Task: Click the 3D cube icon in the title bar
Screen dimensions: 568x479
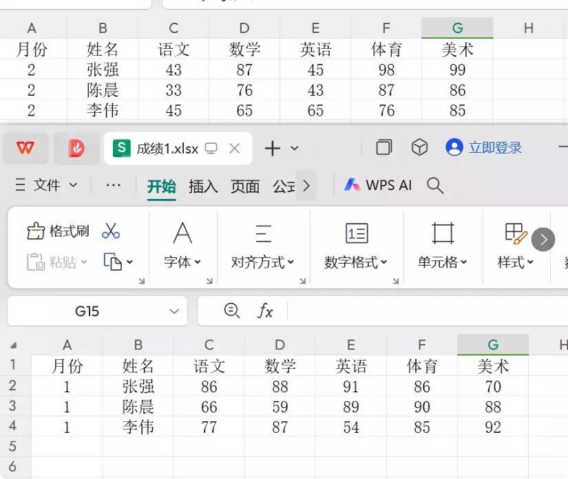Action: click(419, 147)
